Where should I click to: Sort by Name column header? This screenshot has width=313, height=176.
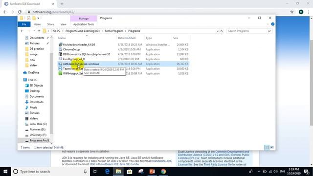pos(62,38)
